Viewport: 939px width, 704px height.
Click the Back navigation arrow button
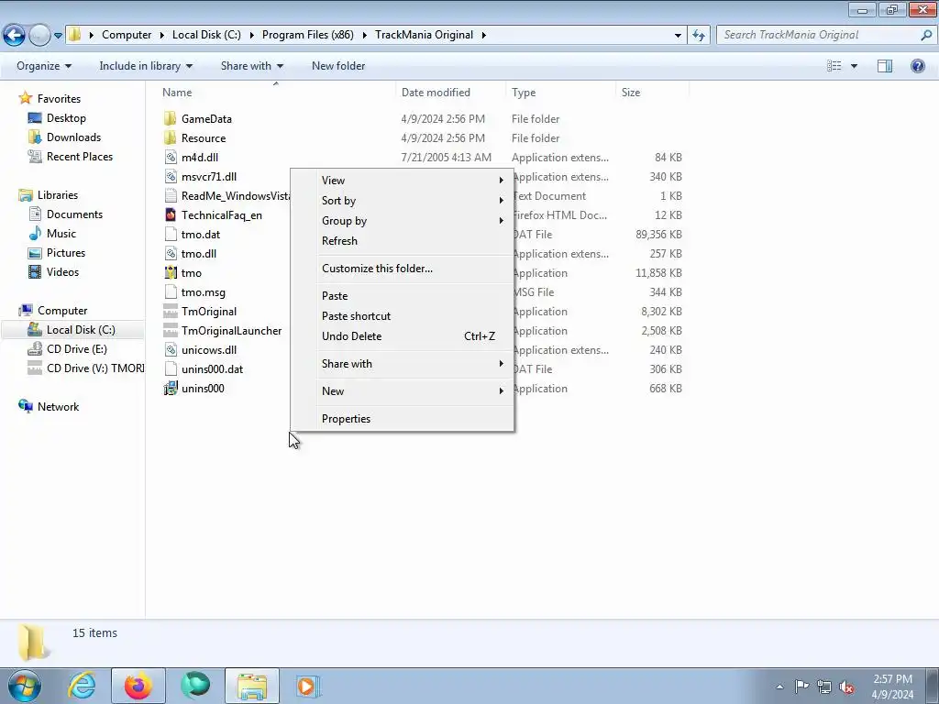click(15, 35)
